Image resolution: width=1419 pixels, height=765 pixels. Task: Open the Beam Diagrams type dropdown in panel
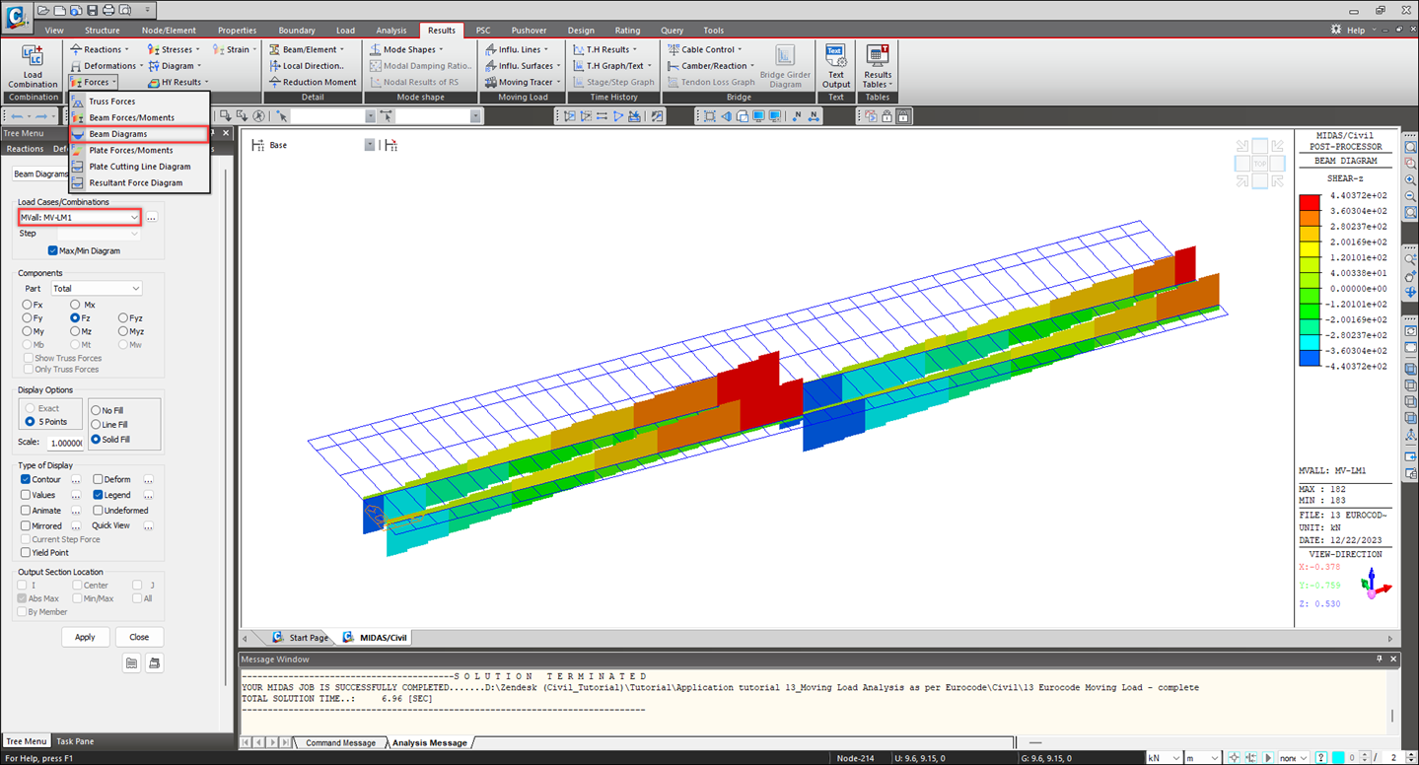(x=40, y=174)
